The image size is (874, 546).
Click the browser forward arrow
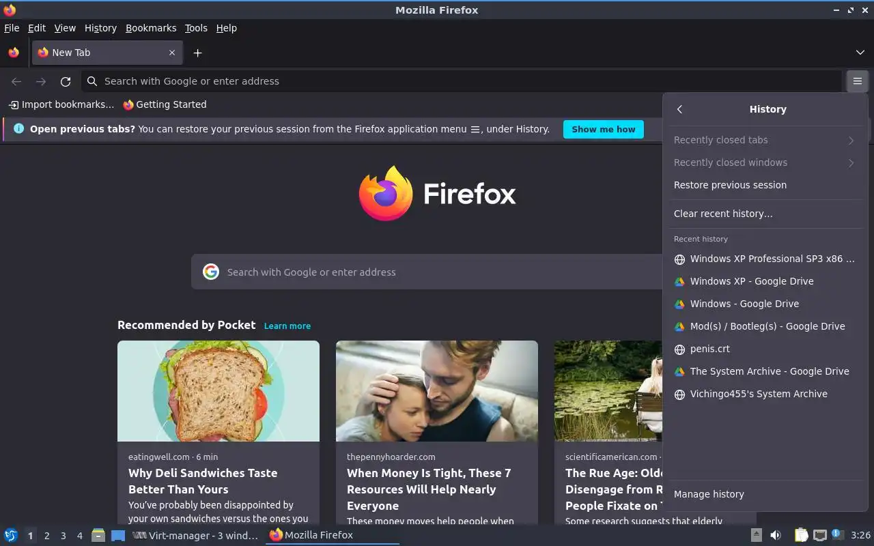[x=41, y=81]
